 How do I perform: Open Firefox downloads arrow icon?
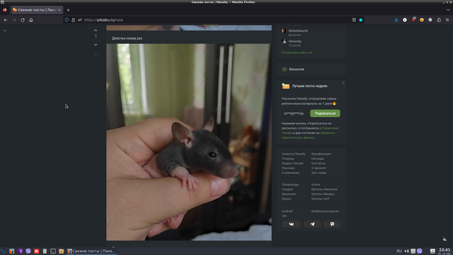pos(396,20)
